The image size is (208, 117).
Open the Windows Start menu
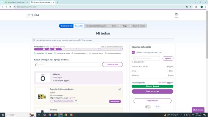(x=3, y=115)
